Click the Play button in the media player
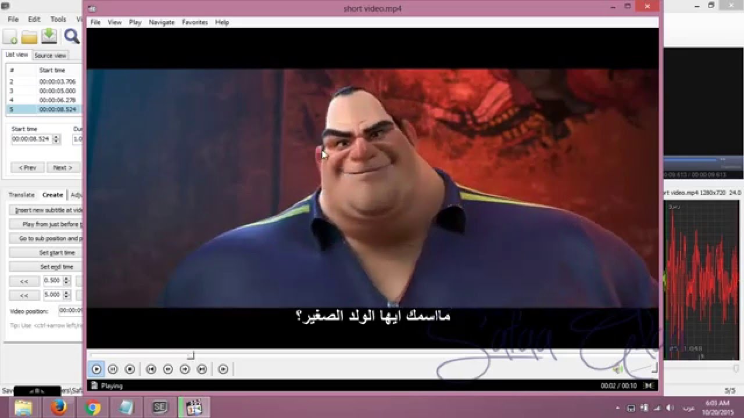This screenshot has width=744, height=418. pos(96,369)
